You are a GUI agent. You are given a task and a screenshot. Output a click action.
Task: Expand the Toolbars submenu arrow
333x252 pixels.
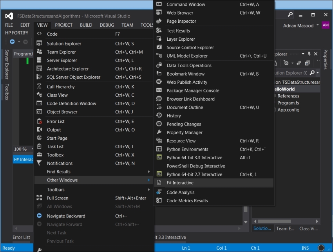(149, 189)
